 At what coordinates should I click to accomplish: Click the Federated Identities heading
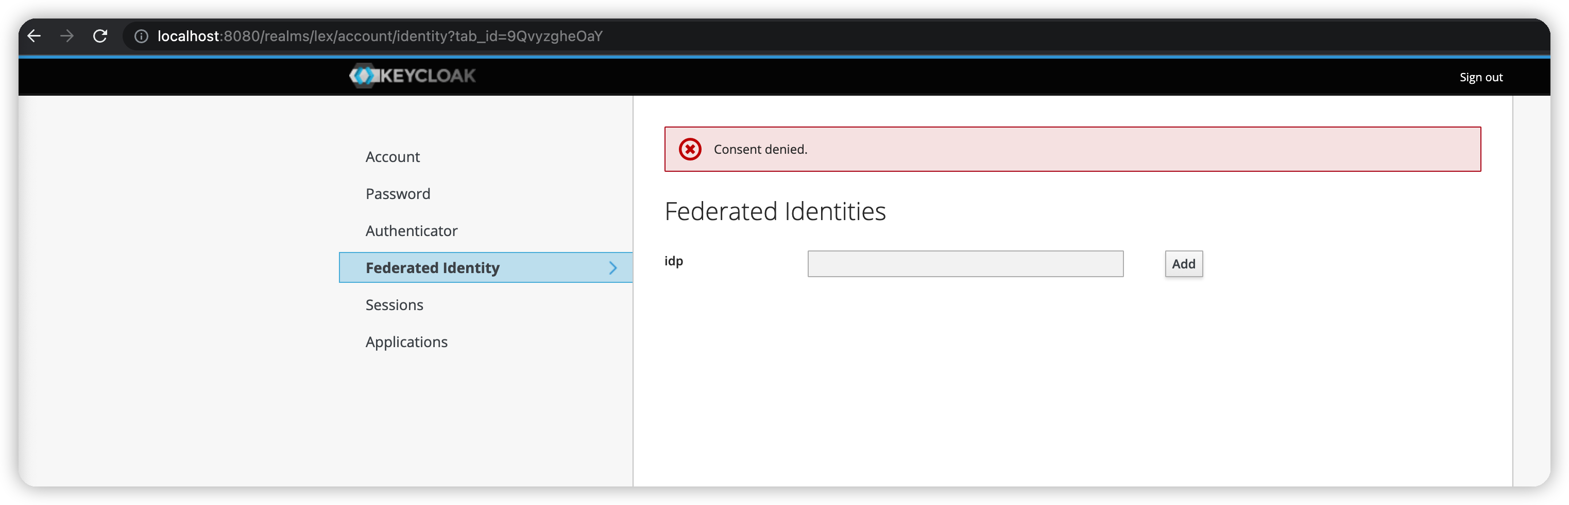pos(775,211)
